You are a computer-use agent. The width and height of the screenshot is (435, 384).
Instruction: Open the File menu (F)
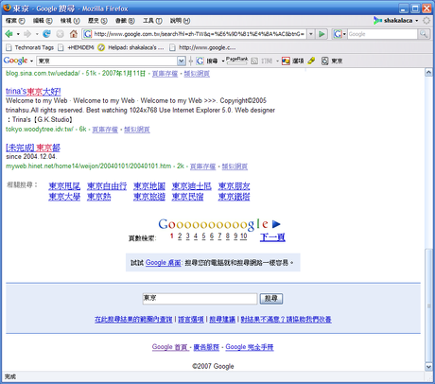coord(15,21)
